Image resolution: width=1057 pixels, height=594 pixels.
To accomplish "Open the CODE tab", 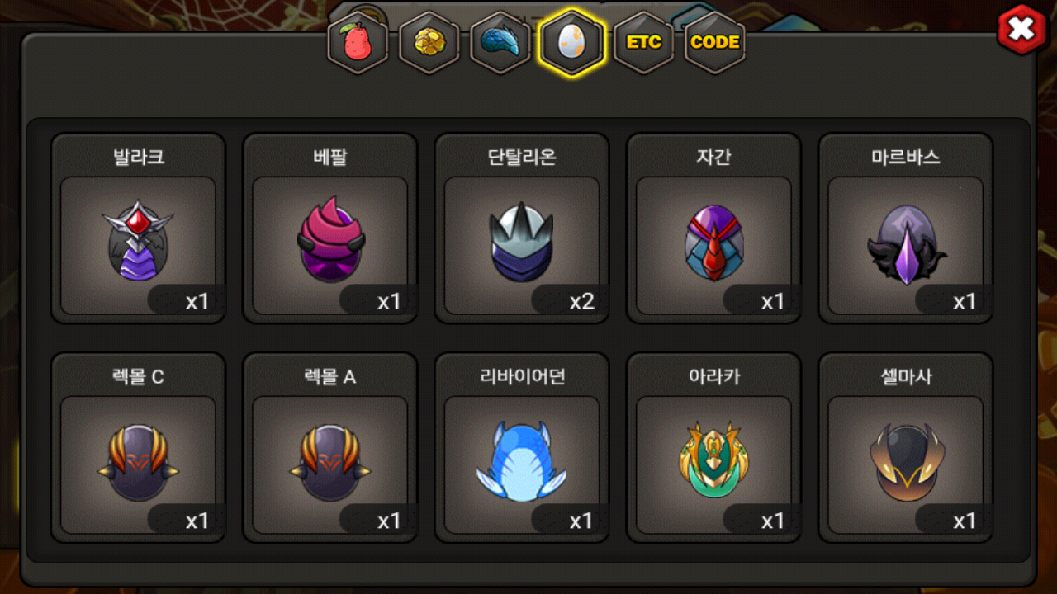I will pos(715,43).
